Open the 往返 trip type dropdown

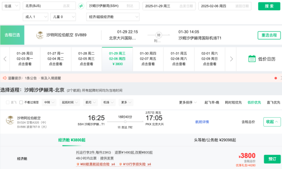coord(11,6)
